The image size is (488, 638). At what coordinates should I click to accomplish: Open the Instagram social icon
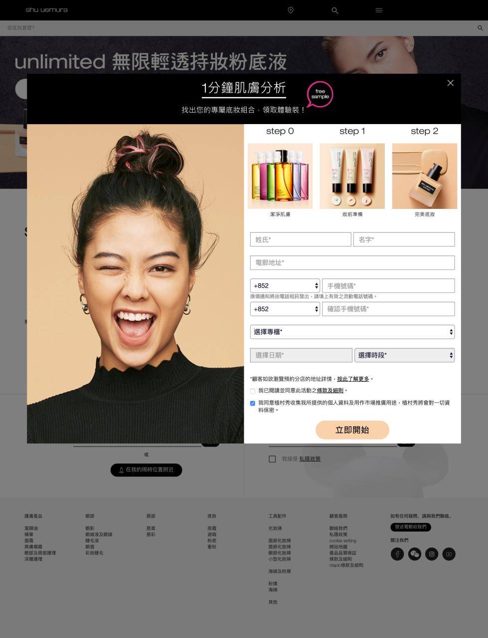[x=432, y=554]
